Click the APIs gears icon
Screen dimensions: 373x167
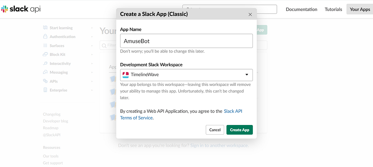[45, 81]
